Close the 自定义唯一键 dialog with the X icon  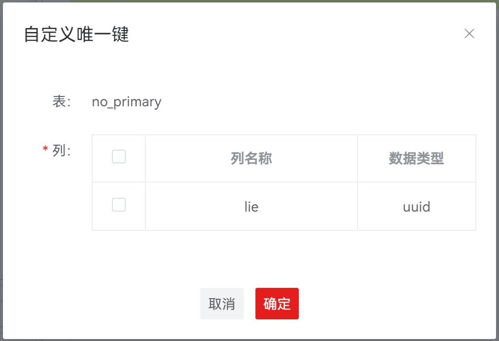pyautogui.click(x=469, y=34)
